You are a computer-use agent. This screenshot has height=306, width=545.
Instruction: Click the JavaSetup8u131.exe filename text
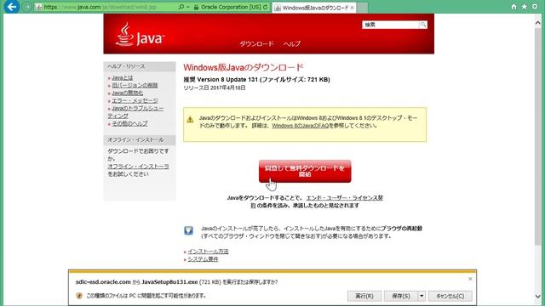tap(169, 281)
